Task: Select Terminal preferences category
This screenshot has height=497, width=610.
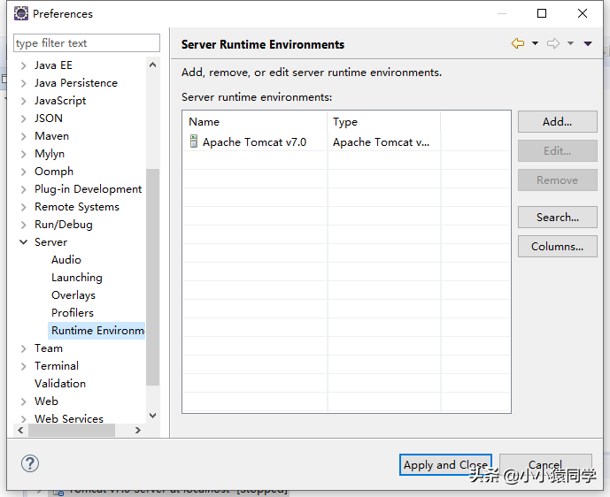Action: [57, 365]
